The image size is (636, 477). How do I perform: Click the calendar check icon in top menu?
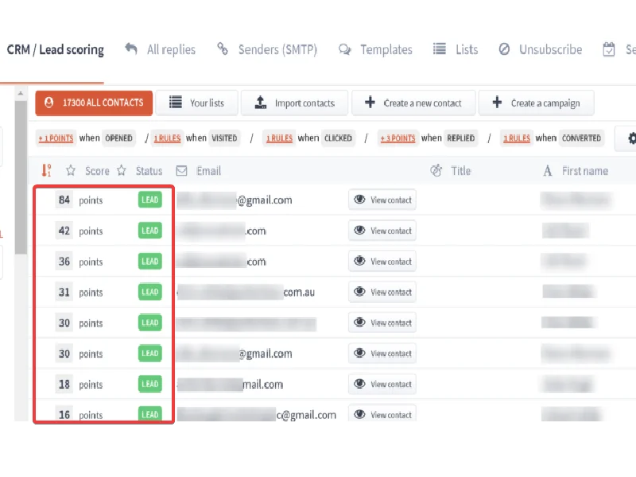pos(609,49)
